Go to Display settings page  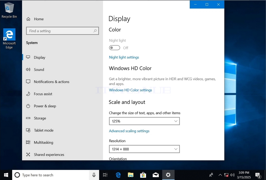[39, 57]
